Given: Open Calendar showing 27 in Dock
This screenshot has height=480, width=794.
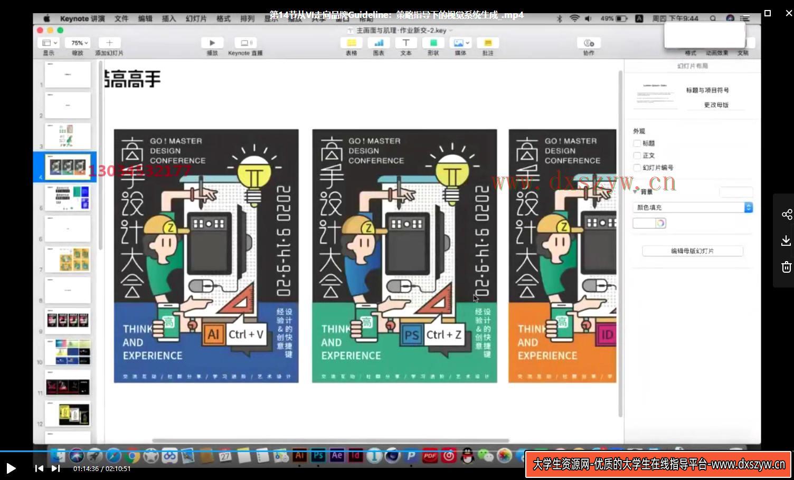Looking at the screenshot, I should [225, 455].
